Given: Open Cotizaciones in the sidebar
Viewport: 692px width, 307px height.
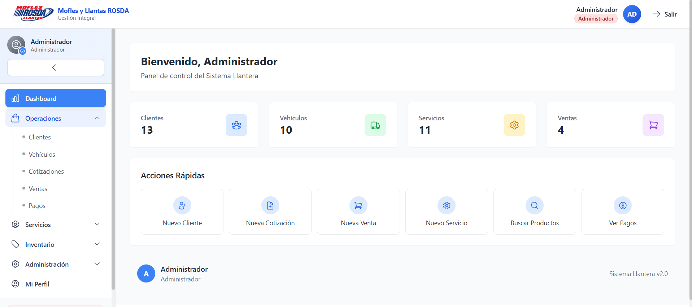Looking at the screenshot, I should (46, 172).
